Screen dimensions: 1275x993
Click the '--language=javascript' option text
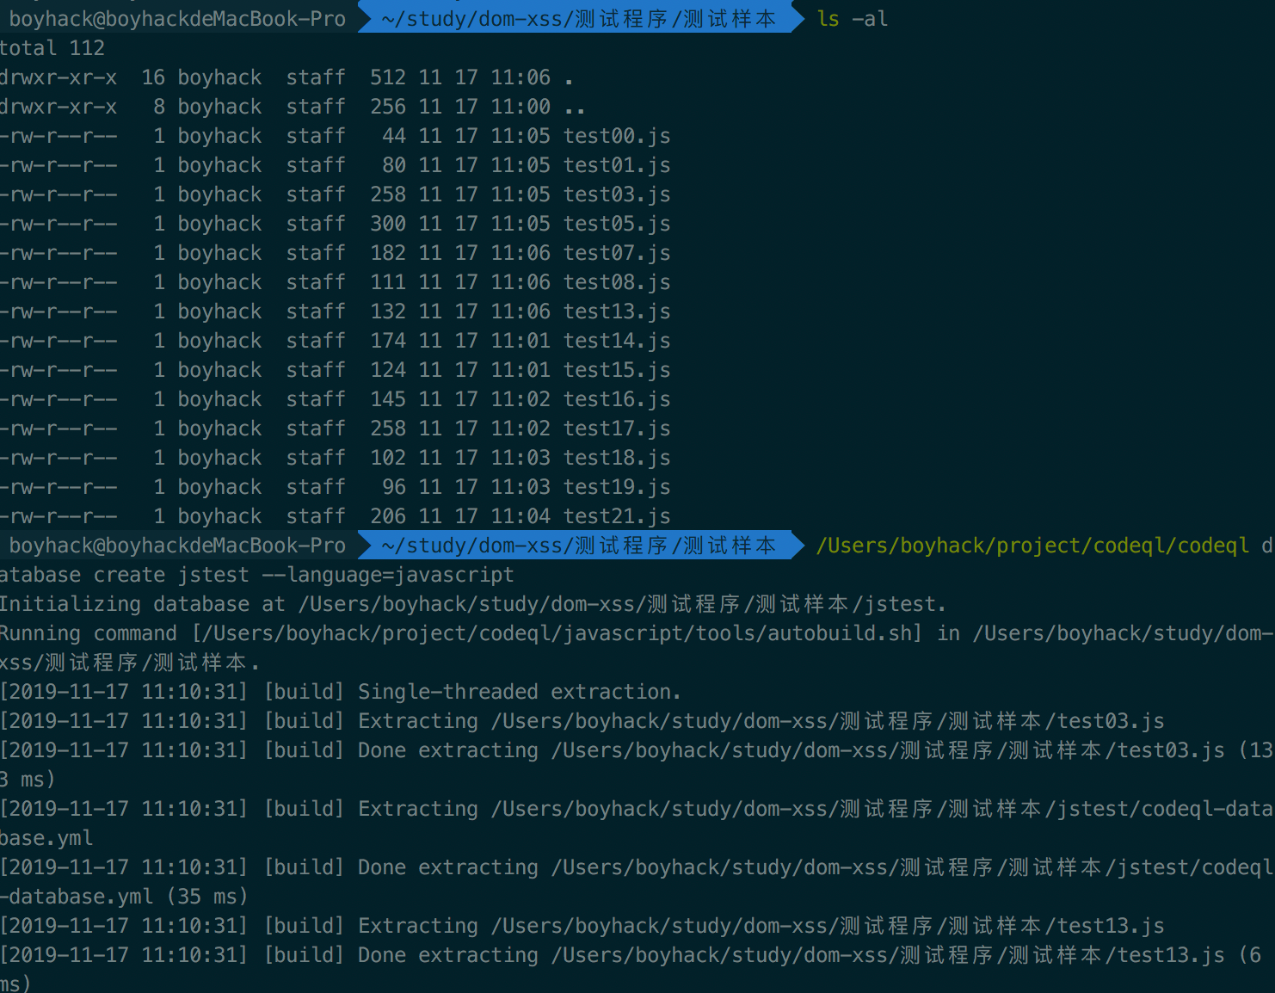coord(388,575)
